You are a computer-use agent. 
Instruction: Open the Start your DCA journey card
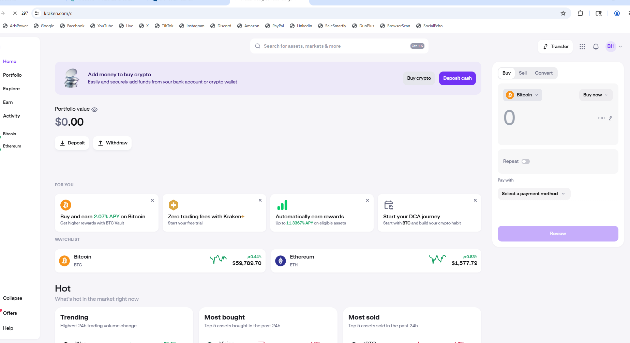(430, 213)
